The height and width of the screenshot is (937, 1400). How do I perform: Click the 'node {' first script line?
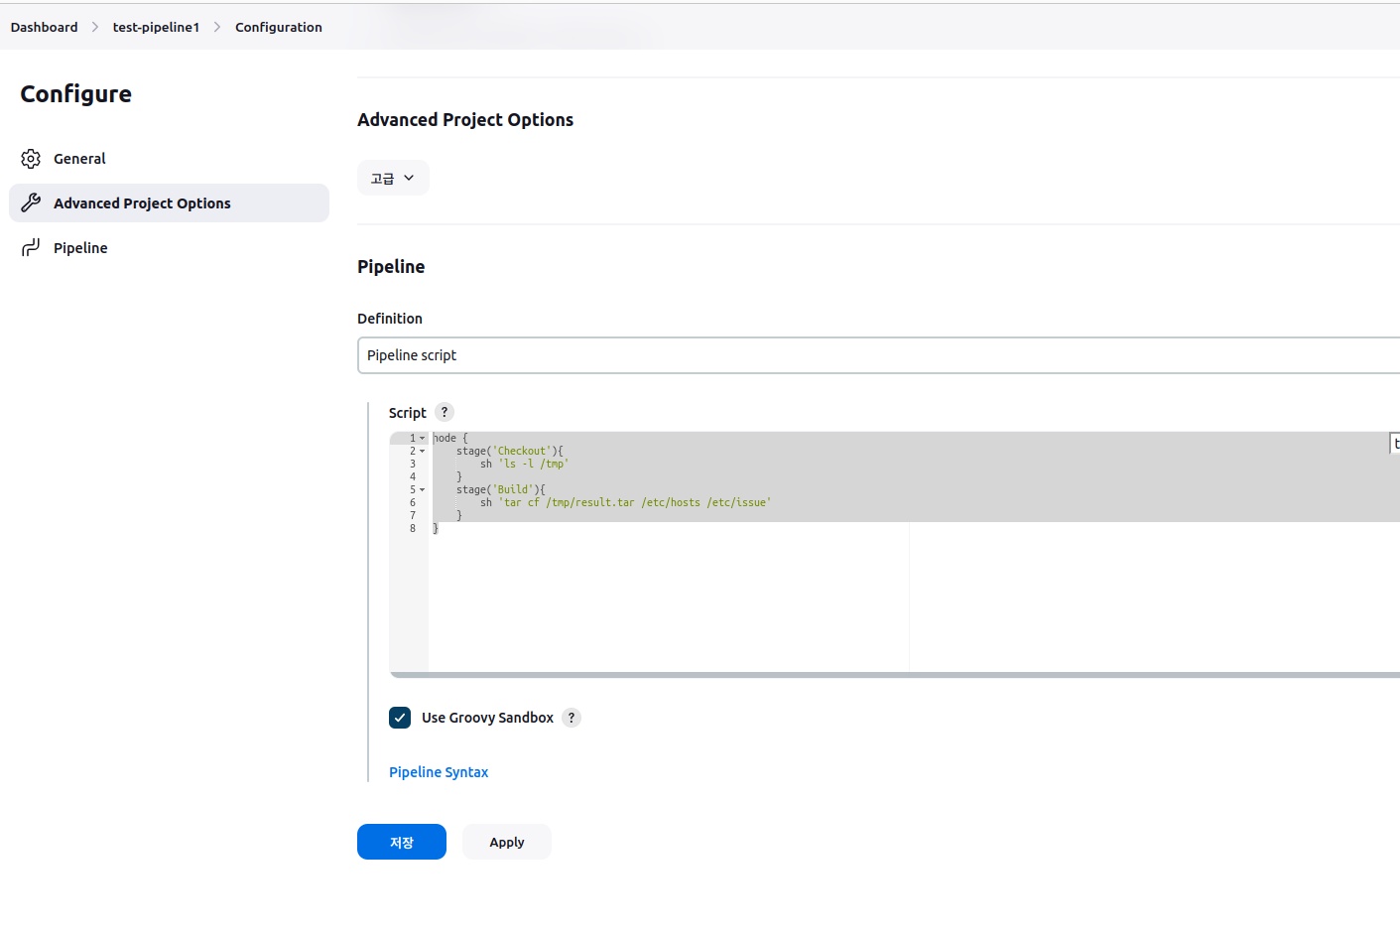pyautogui.click(x=449, y=438)
